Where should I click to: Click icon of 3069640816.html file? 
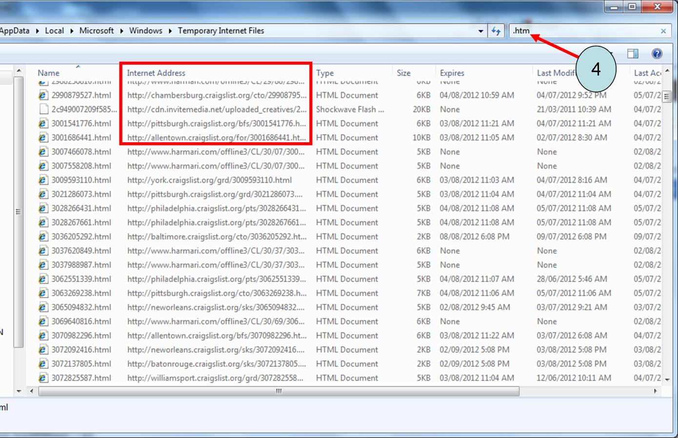[x=43, y=322]
